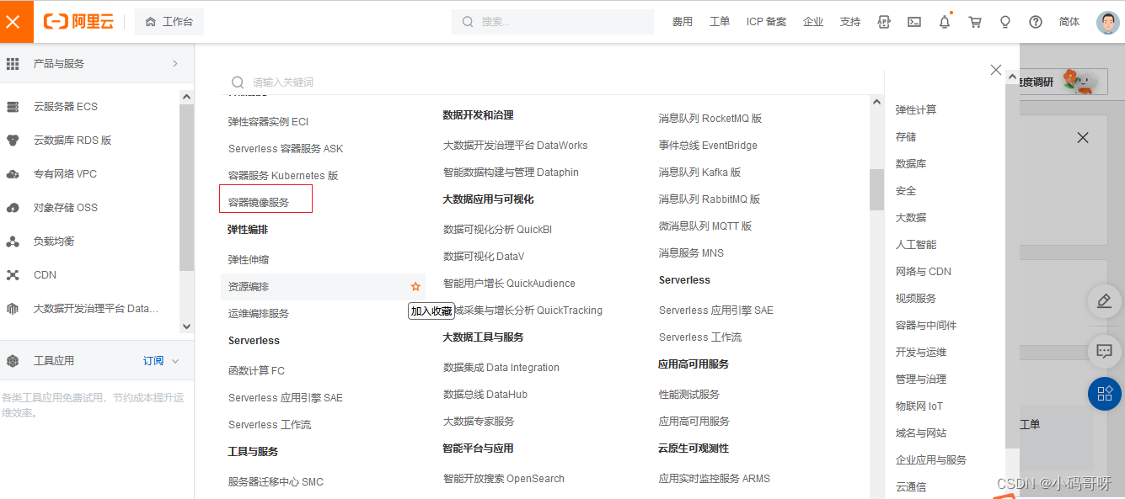This screenshot has width=1125, height=499.
Task: Click the 云数据库 RDS database icon
Action: click(x=13, y=141)
